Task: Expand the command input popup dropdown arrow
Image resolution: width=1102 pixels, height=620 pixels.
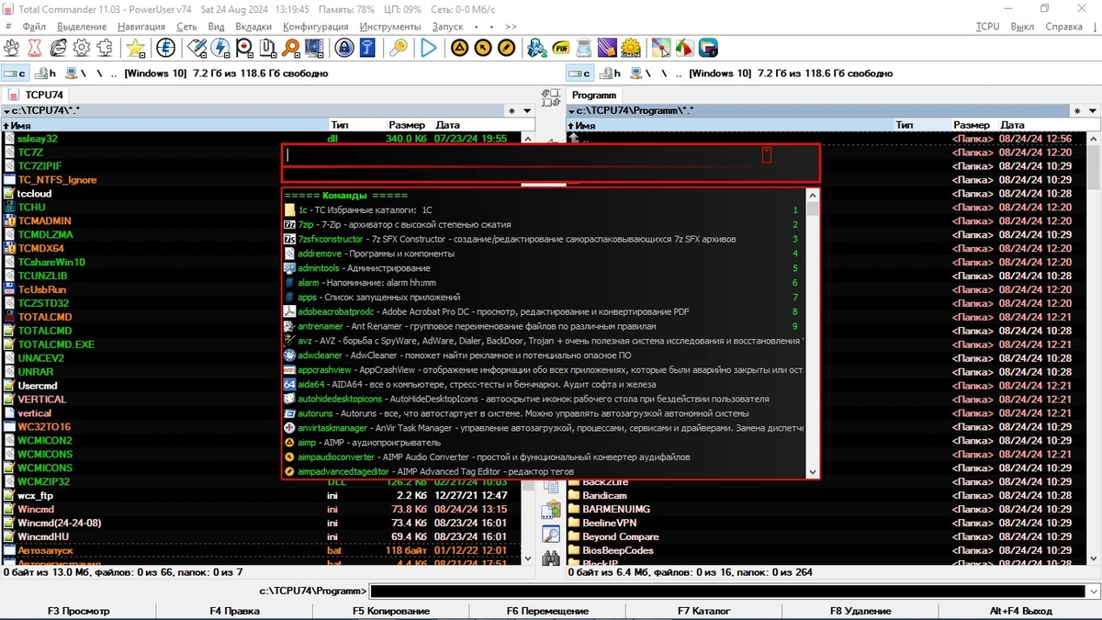Action: (x=767, y=155)
